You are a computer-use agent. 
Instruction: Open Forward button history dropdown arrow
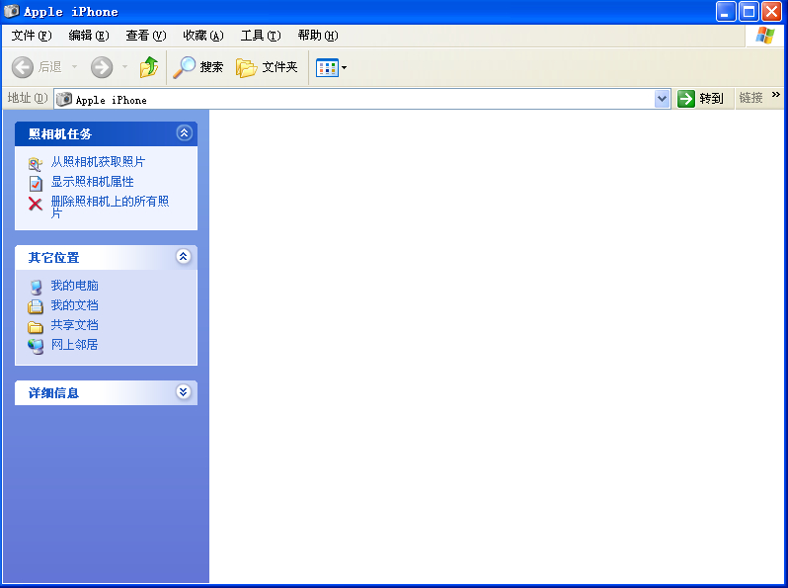click(x=124, y=67)
